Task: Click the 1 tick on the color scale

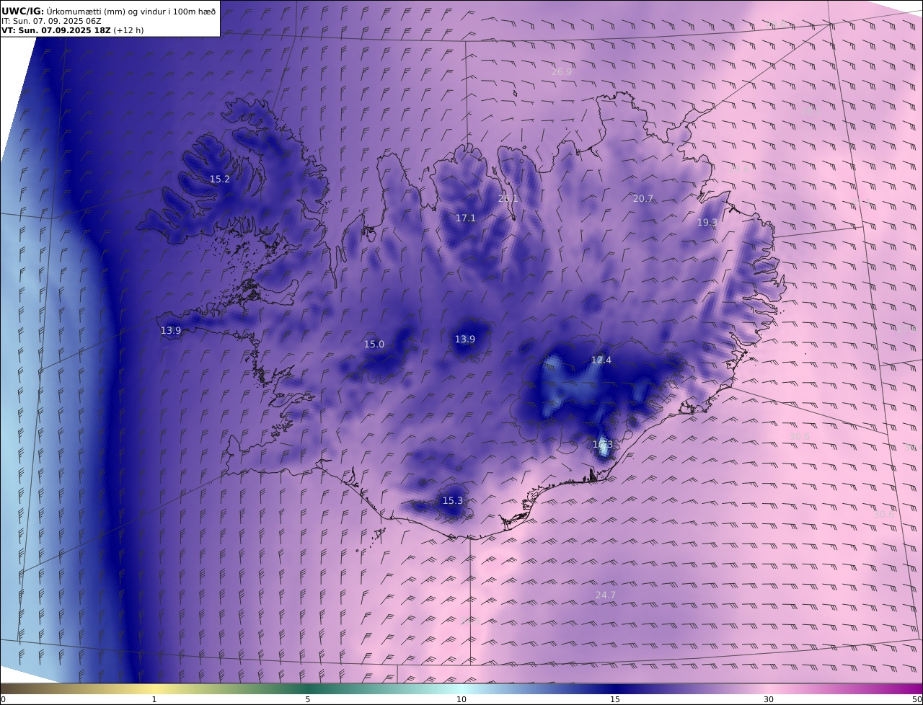Action: click(154, 699)
